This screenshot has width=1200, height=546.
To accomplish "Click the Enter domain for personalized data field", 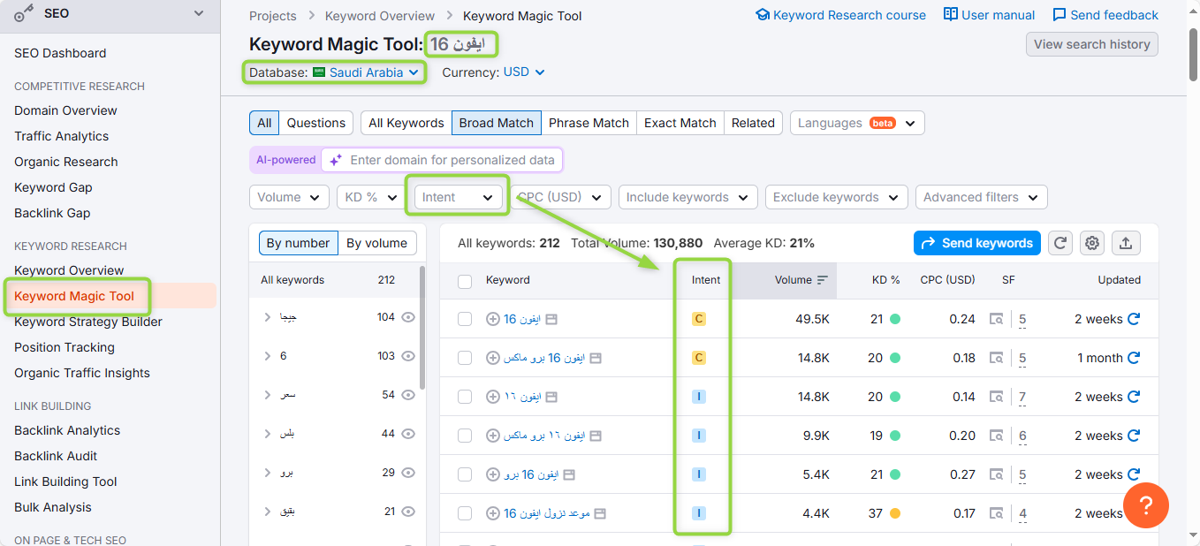I will point(452,160).
